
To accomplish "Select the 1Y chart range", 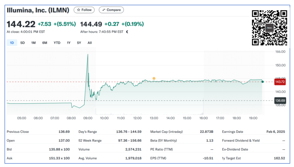I will pos(69,43).
